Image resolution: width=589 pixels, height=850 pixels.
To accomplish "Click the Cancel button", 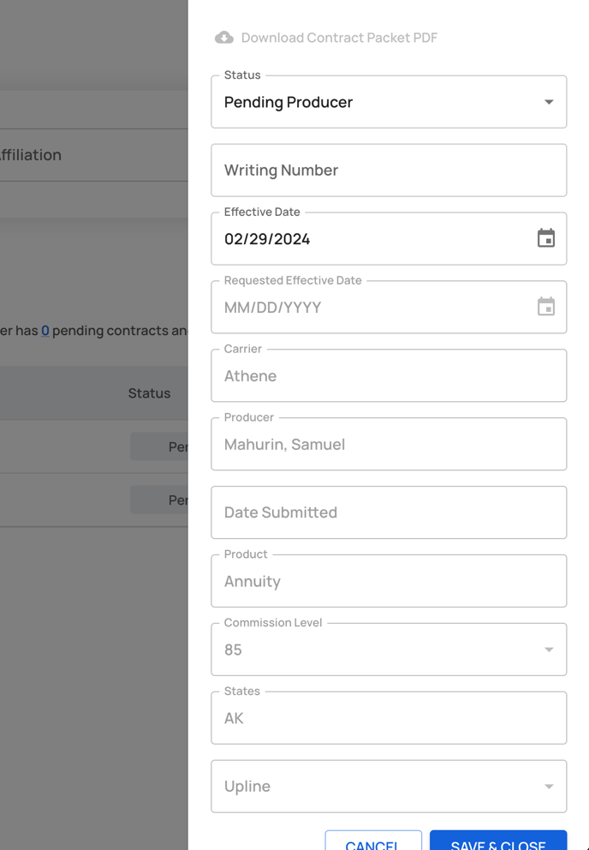I will (373, 841).
